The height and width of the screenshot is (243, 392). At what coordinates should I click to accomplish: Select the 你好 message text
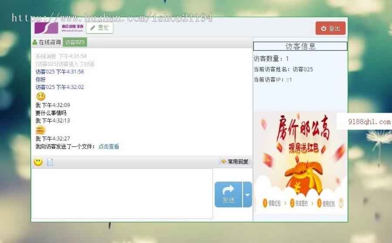[41, 80]
